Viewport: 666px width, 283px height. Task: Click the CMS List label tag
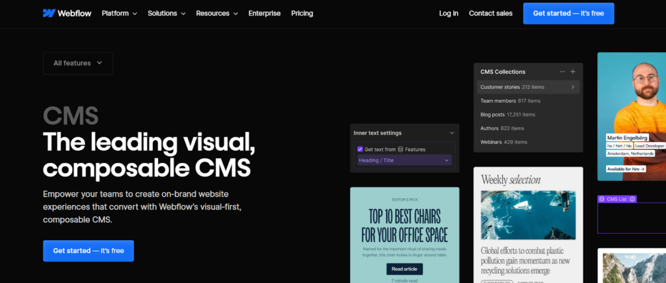617,199
